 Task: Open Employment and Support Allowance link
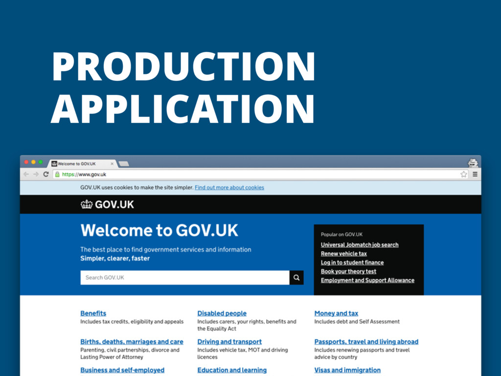pyautogui.click(x=367, y=281)
